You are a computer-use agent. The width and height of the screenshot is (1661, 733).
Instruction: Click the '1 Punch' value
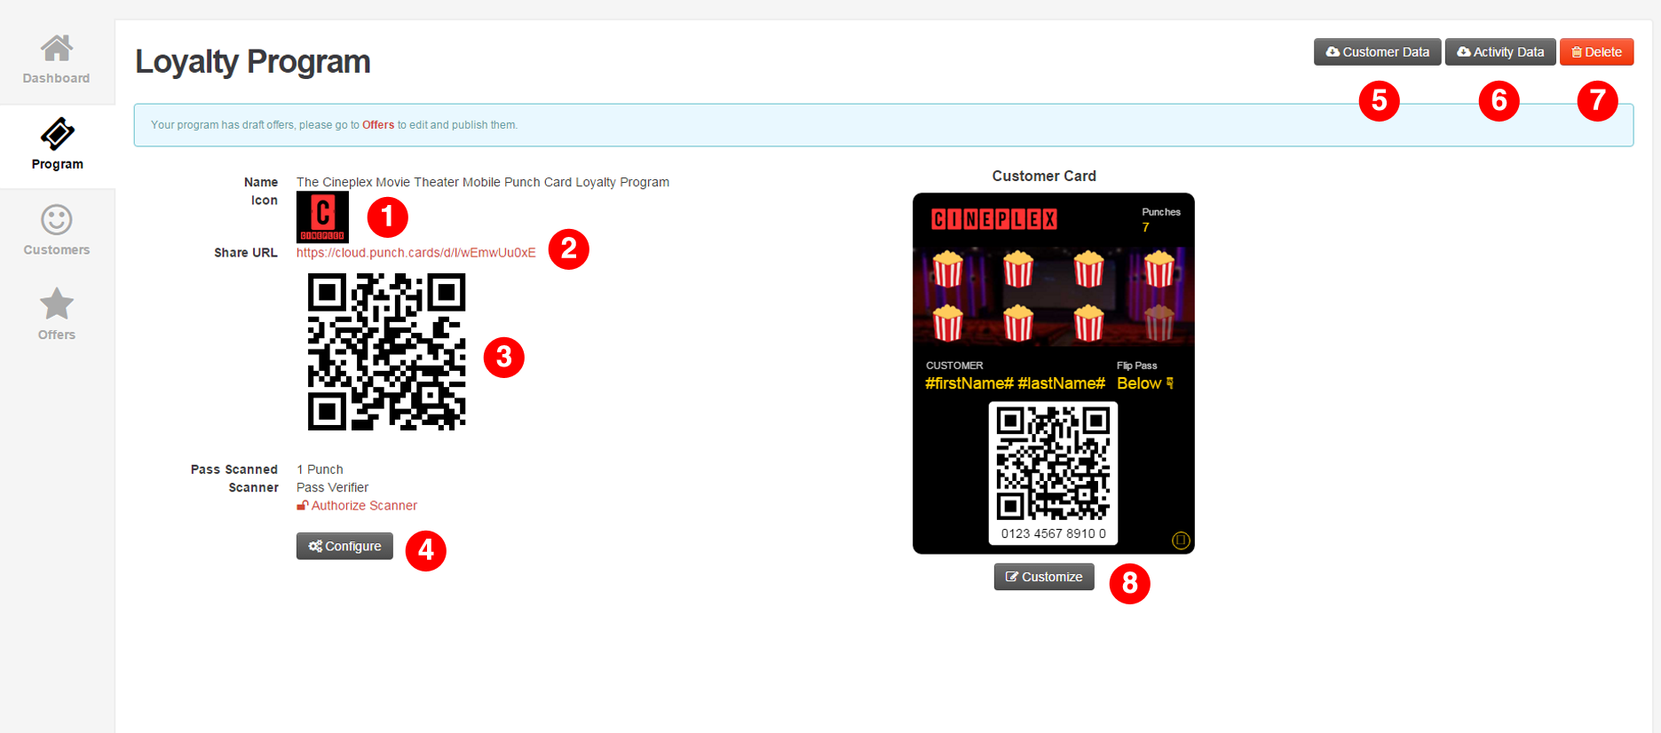[320, 469]
